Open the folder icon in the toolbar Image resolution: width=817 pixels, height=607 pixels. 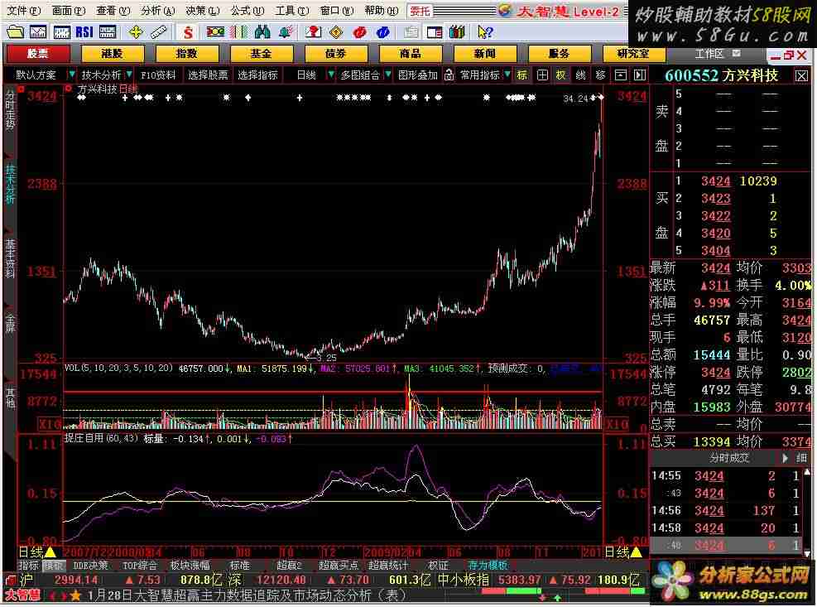tap(16, 31)
